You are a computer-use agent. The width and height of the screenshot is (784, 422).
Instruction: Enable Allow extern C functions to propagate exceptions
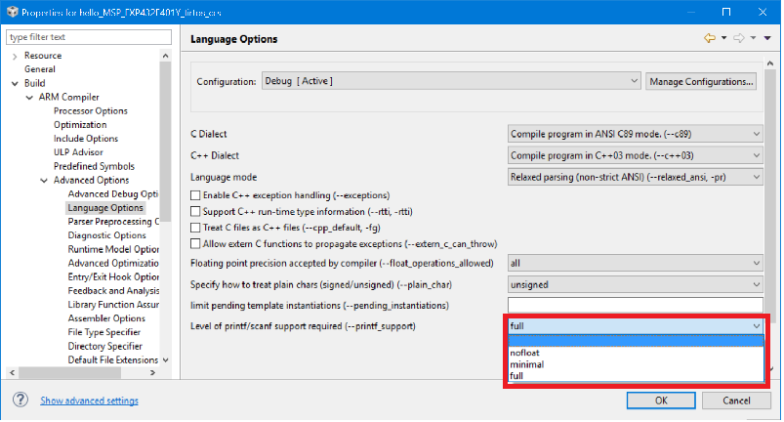195,242
